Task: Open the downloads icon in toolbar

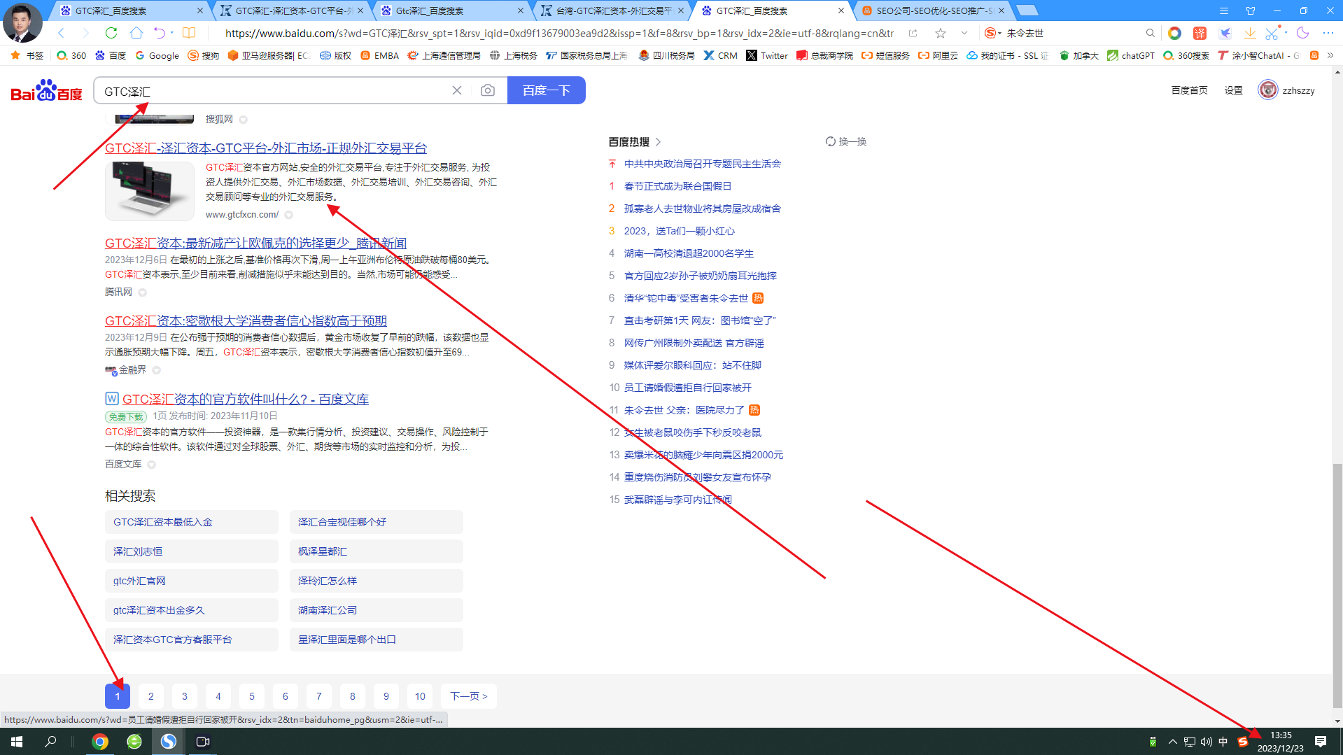Action: [x=1249, y=33]
